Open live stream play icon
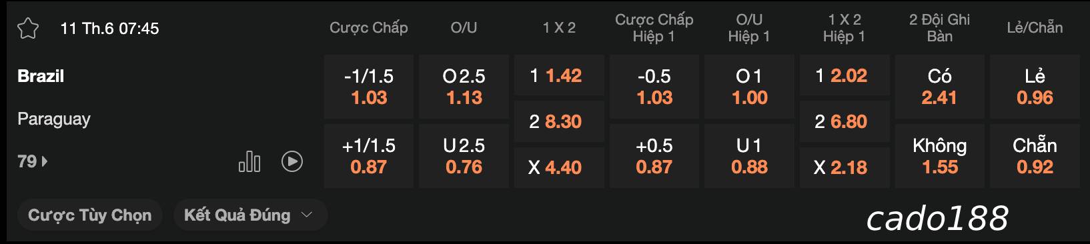 click(x=292, y=161)
